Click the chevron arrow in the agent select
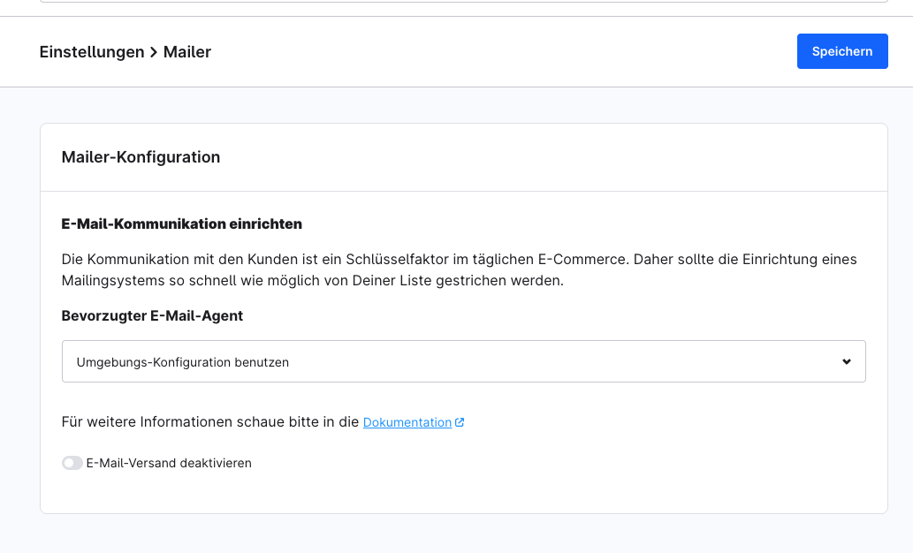The height and width of the screenshot is (553, 913). click(x=846, y=361)
